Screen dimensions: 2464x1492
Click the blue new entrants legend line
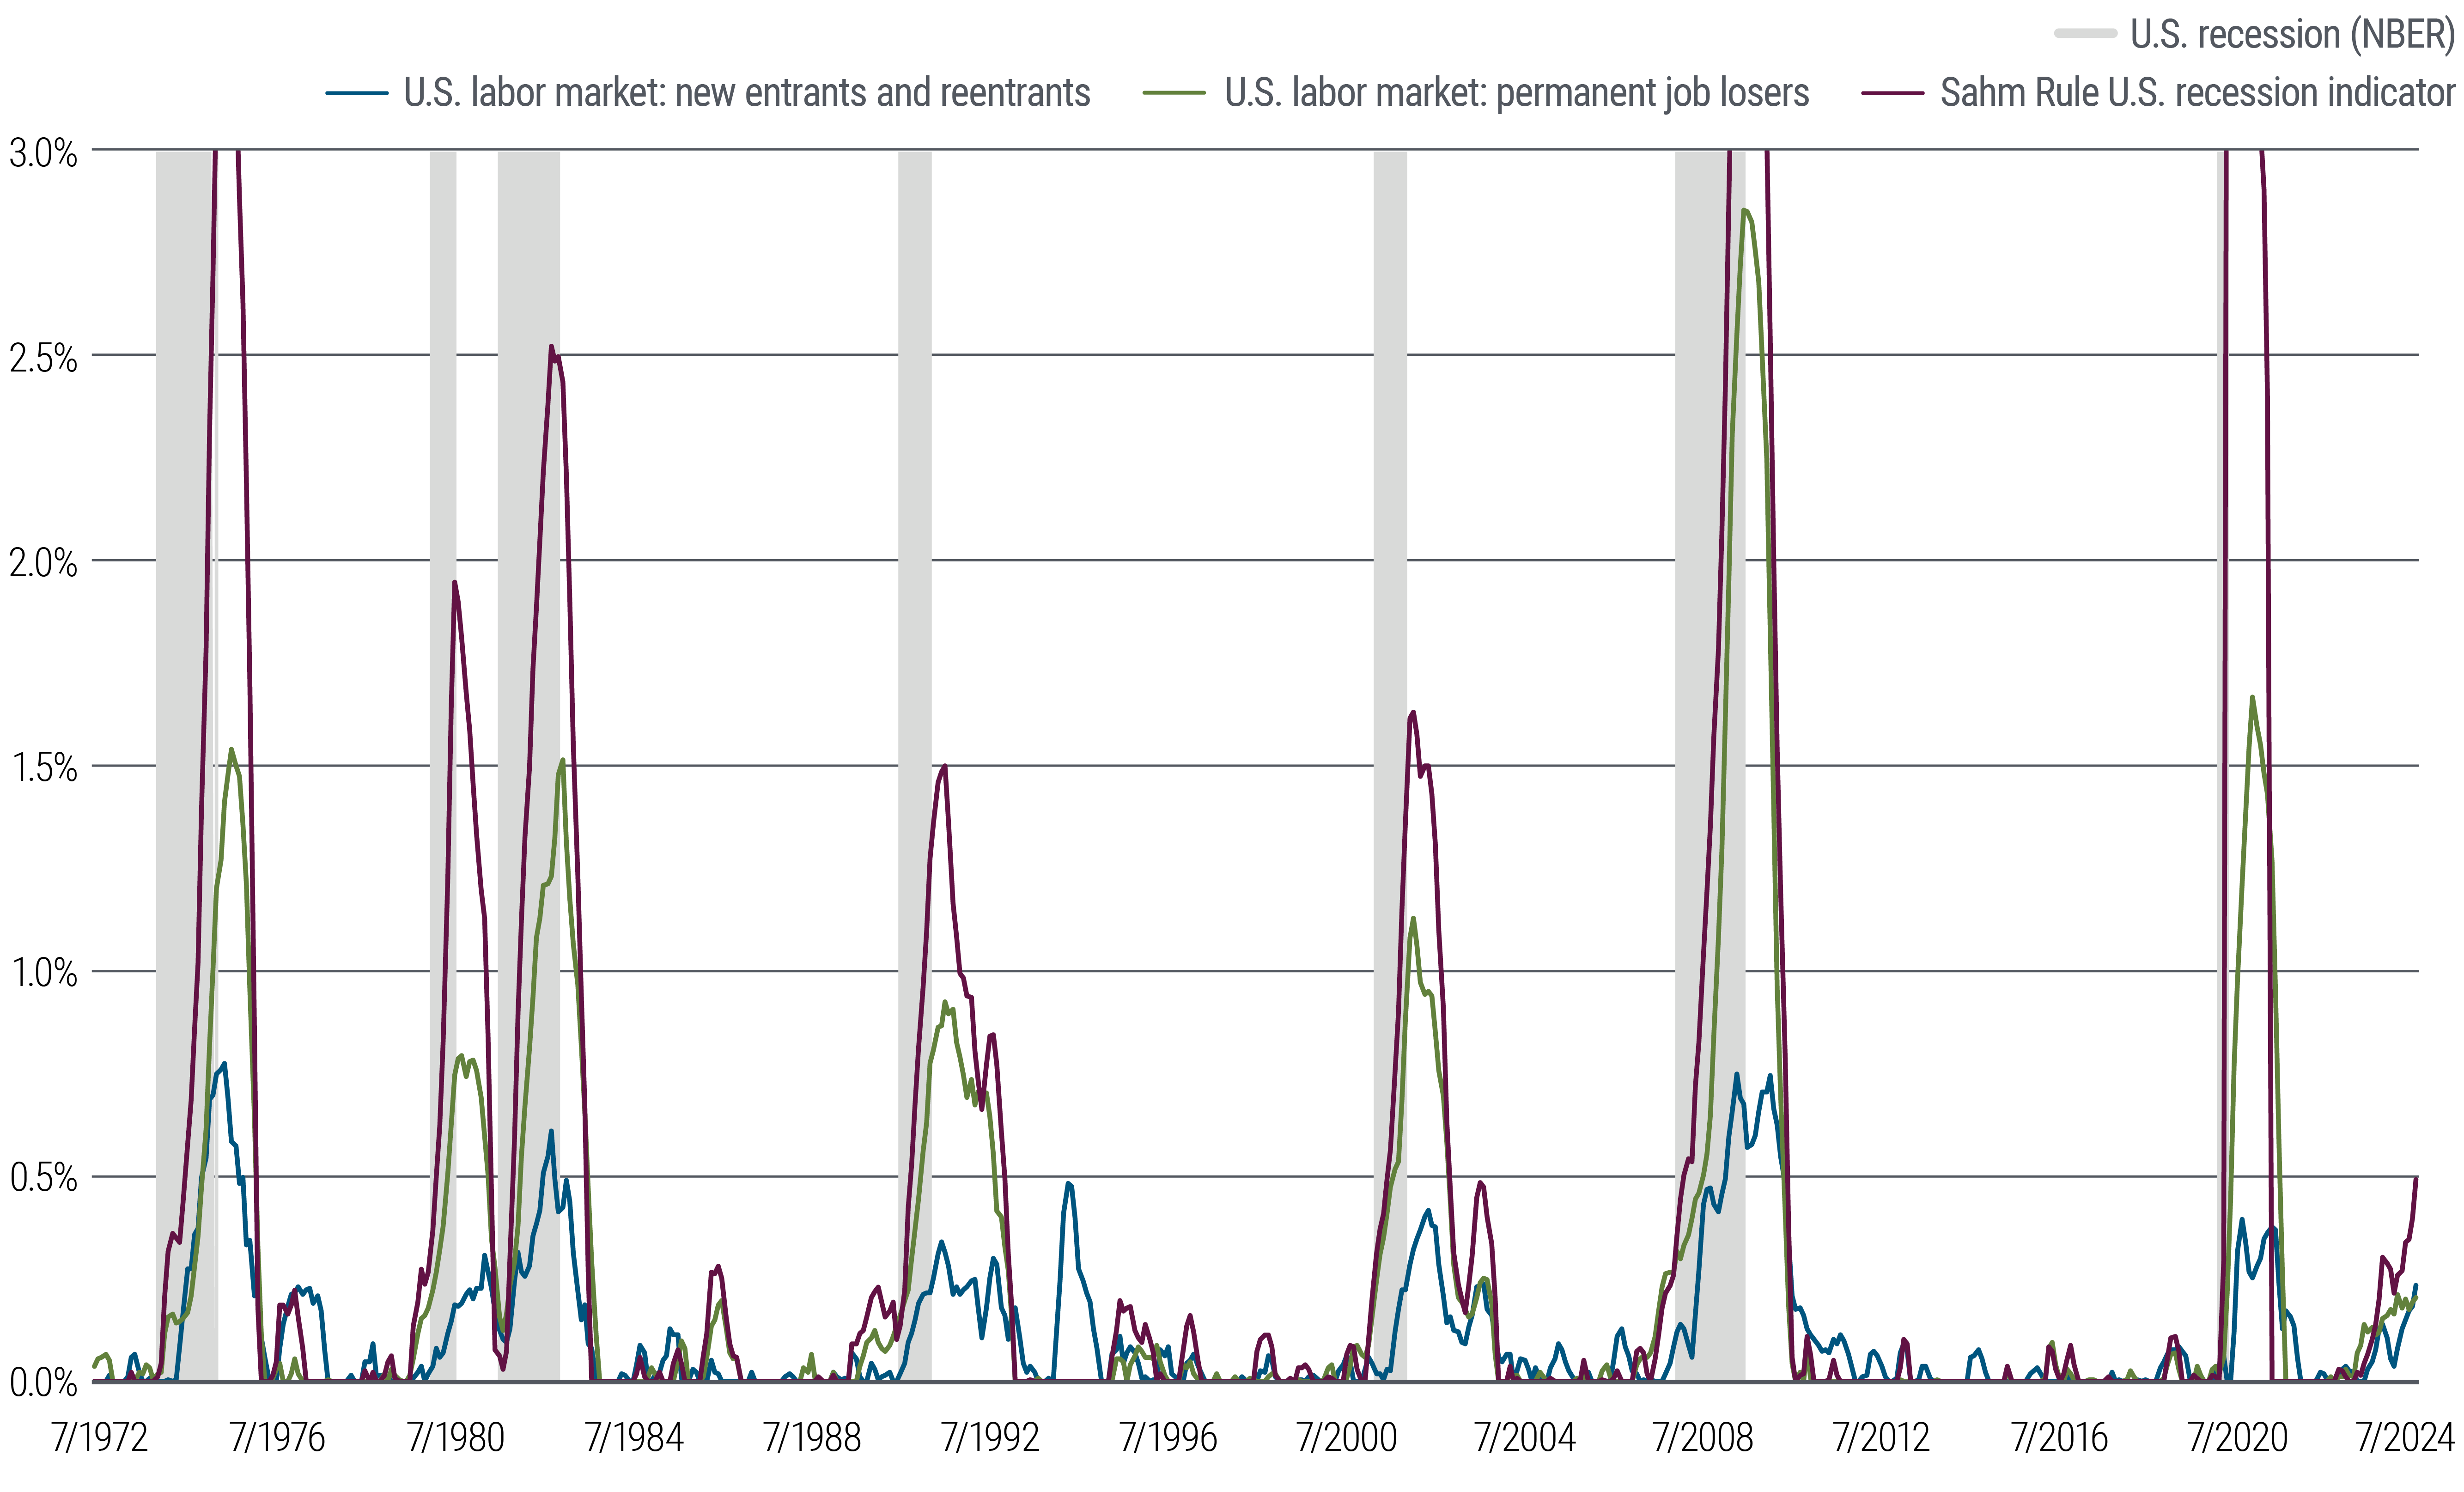pyautogui.click(x=357, y=93)
